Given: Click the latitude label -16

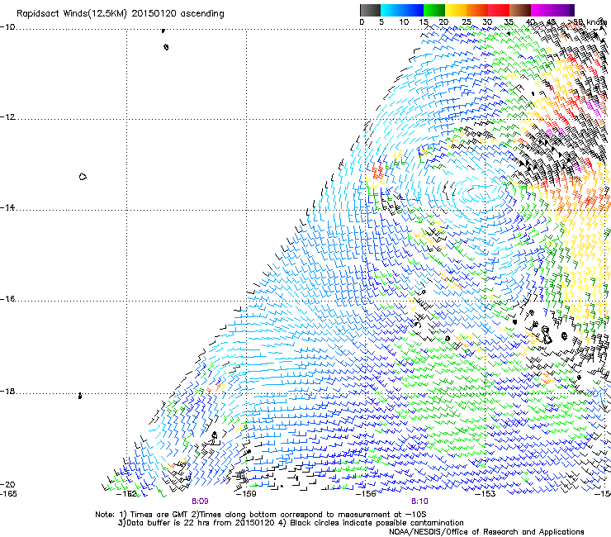Looking at the screenshot, I should (7, 299).
